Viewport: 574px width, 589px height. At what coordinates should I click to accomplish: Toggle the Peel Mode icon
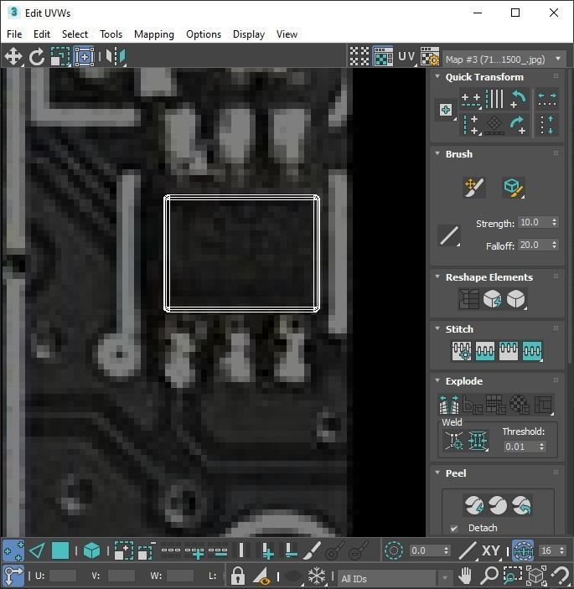coord(498,505)
